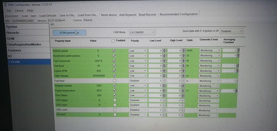
Task: Open Priority dropdown for Vehicle speed
Action: (x=138, y=51)
